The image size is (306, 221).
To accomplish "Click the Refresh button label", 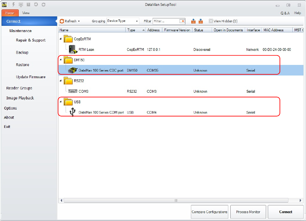I will [x=70, y=21].
